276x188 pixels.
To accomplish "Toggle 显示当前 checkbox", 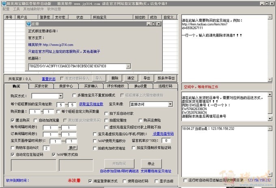I will [156, 181].
